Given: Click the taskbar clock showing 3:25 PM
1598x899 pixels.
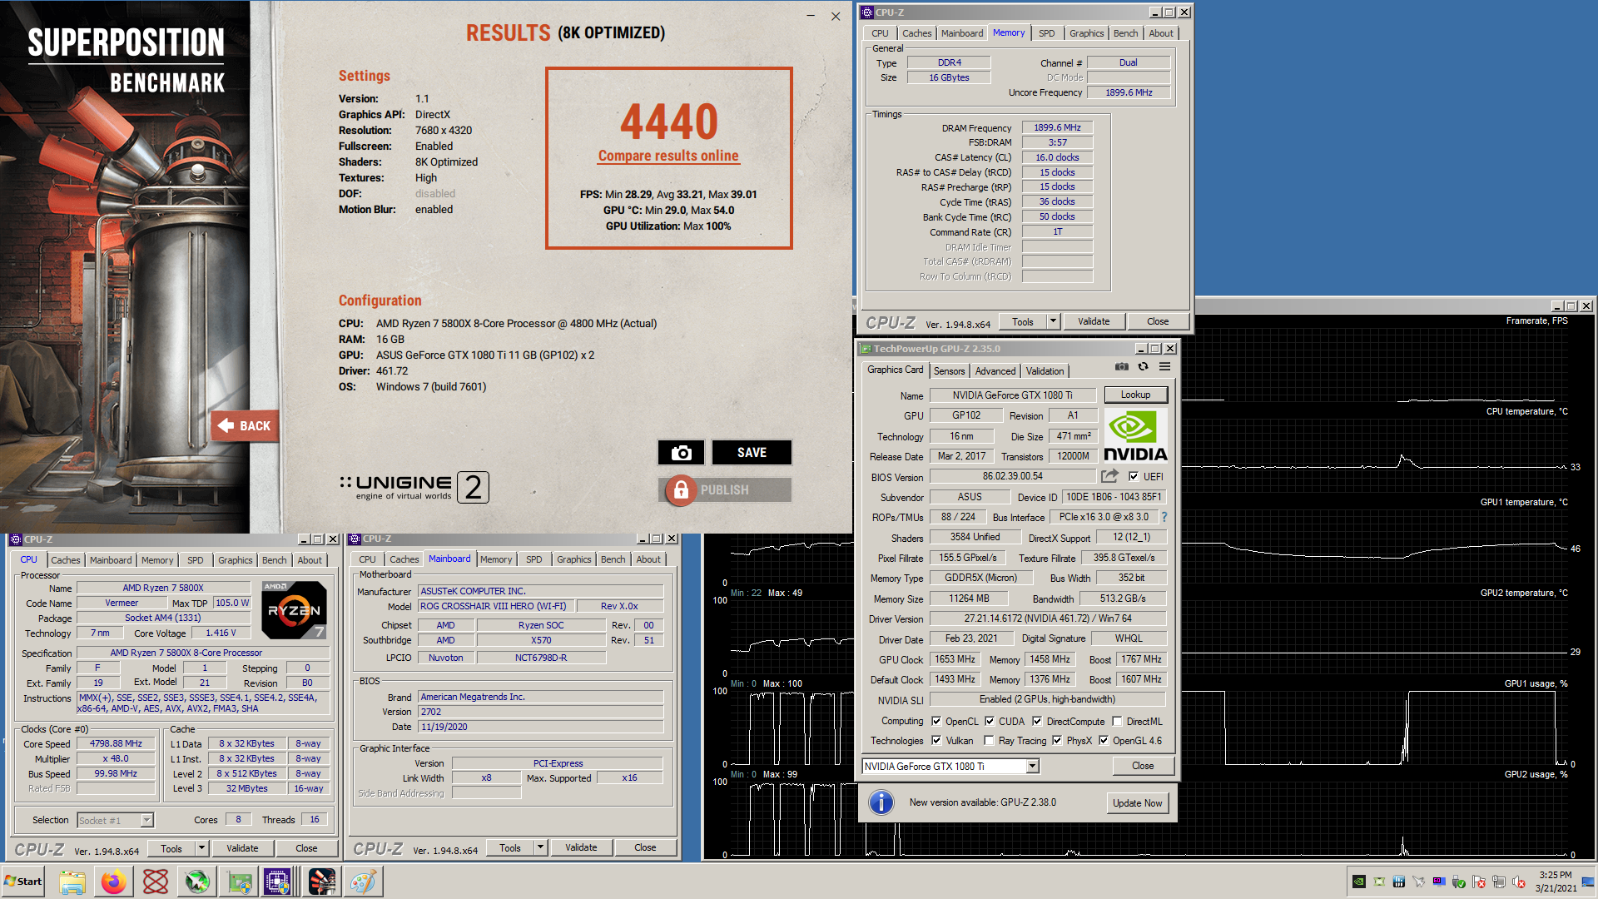Looking at the screenshot, I should (x=1556, y=882).
